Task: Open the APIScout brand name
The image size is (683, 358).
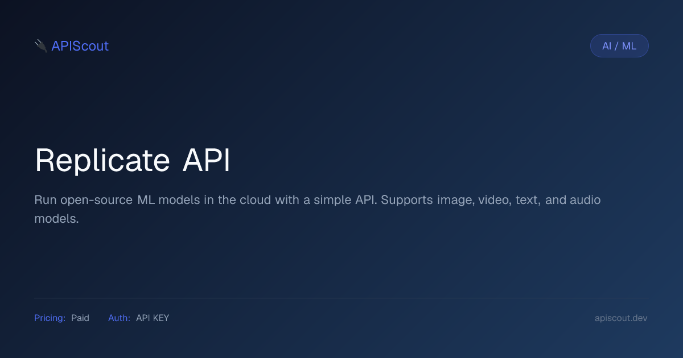Action: coord(80,46)
